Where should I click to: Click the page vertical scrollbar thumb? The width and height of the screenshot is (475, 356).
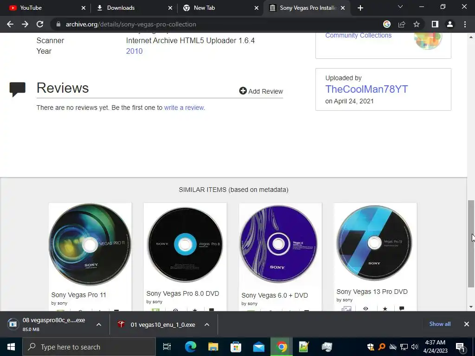point(471,244)
